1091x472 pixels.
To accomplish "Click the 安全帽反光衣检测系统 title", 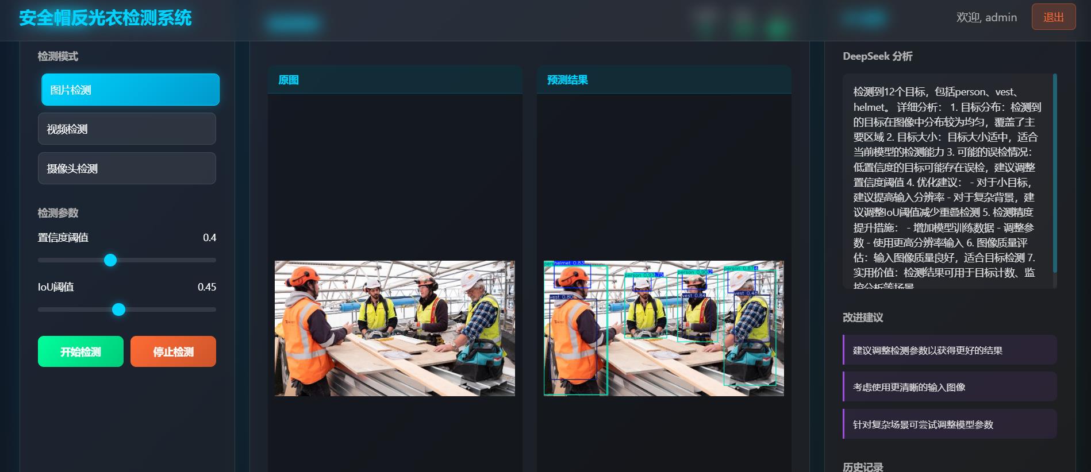I will coord(105,18).
